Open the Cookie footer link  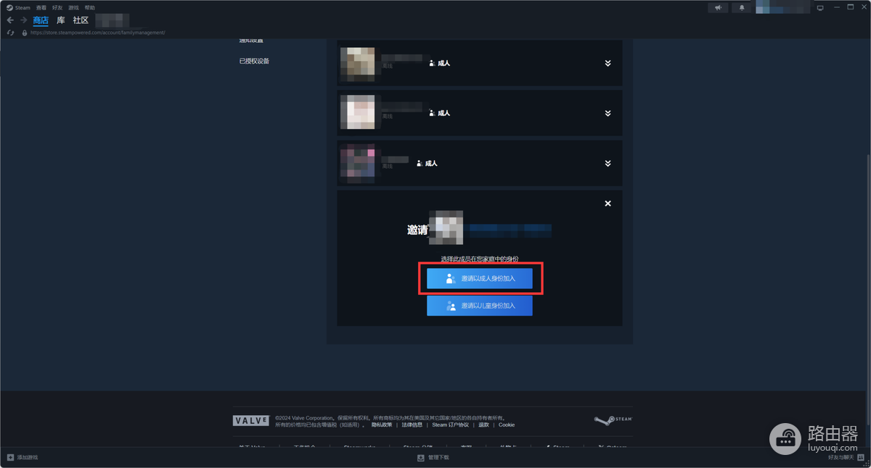tap(507, 425)
